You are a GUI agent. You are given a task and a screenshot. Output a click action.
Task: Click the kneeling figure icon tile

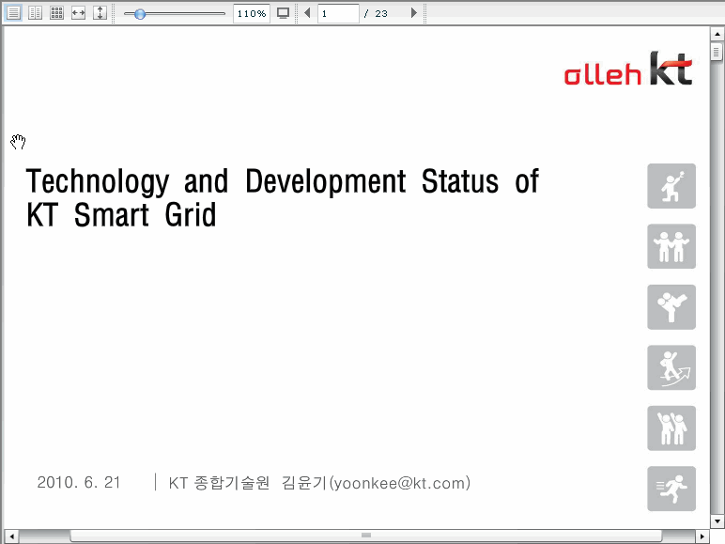click(x=671, y=186)
